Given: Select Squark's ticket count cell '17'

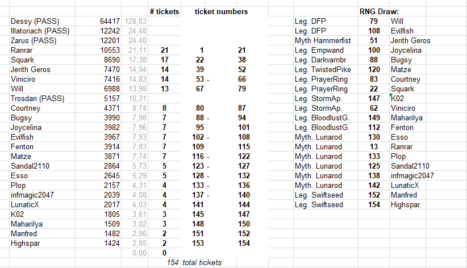Looking at the screenshot, I should (164, 60).
